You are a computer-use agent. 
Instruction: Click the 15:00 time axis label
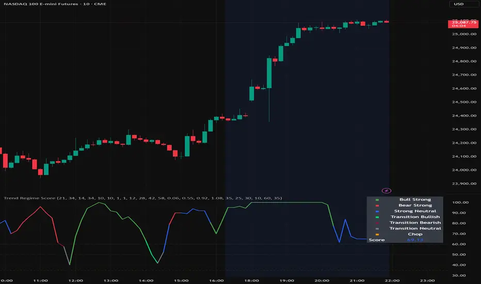click(x=181, y=280)
